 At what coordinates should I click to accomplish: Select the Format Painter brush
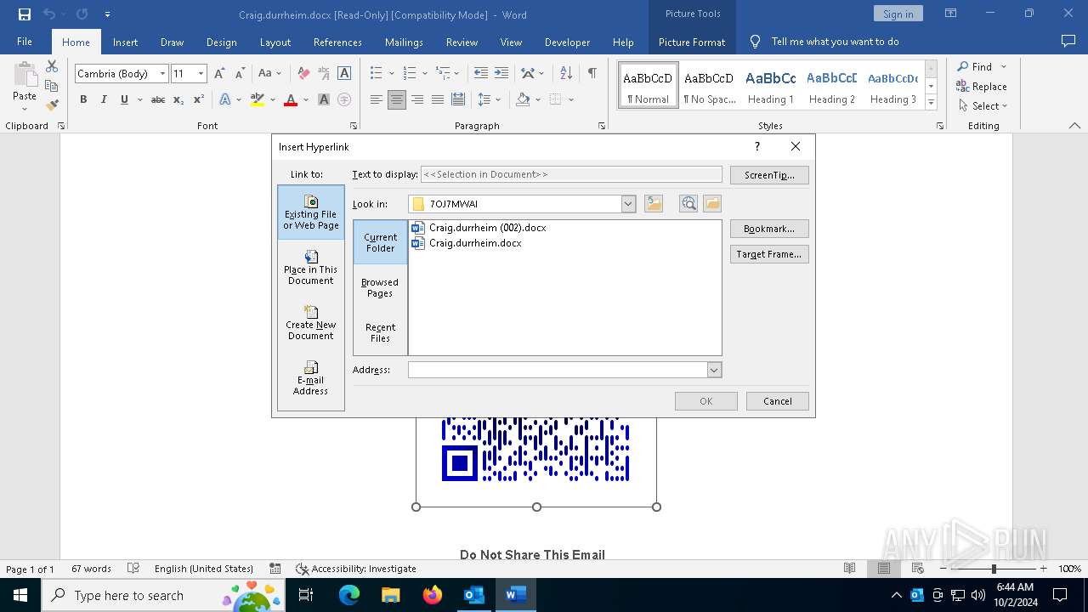point(52,105)
